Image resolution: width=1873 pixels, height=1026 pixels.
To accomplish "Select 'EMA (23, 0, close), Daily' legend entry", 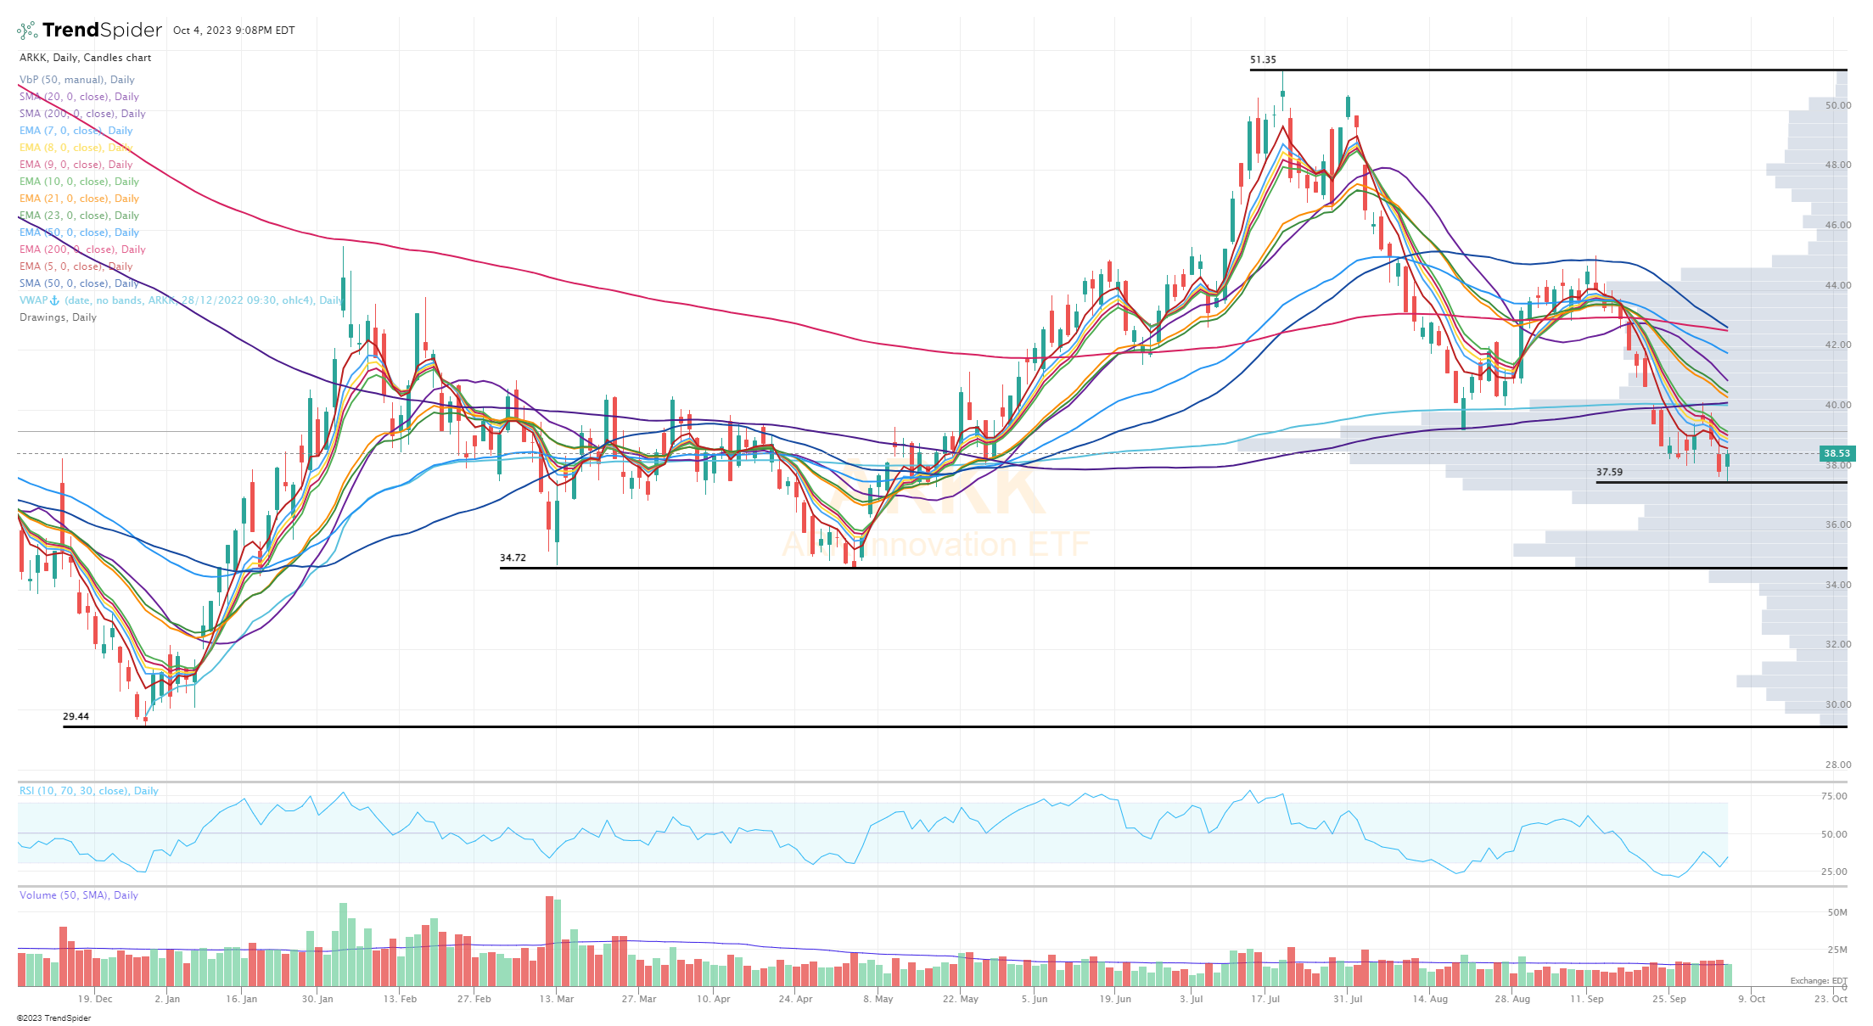I will (x=79, y=216).
